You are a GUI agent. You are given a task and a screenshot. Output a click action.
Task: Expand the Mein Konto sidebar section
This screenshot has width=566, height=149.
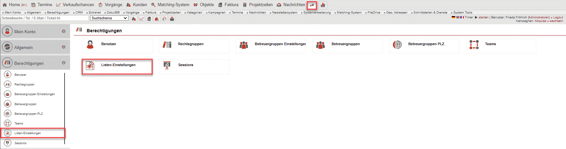64,31
